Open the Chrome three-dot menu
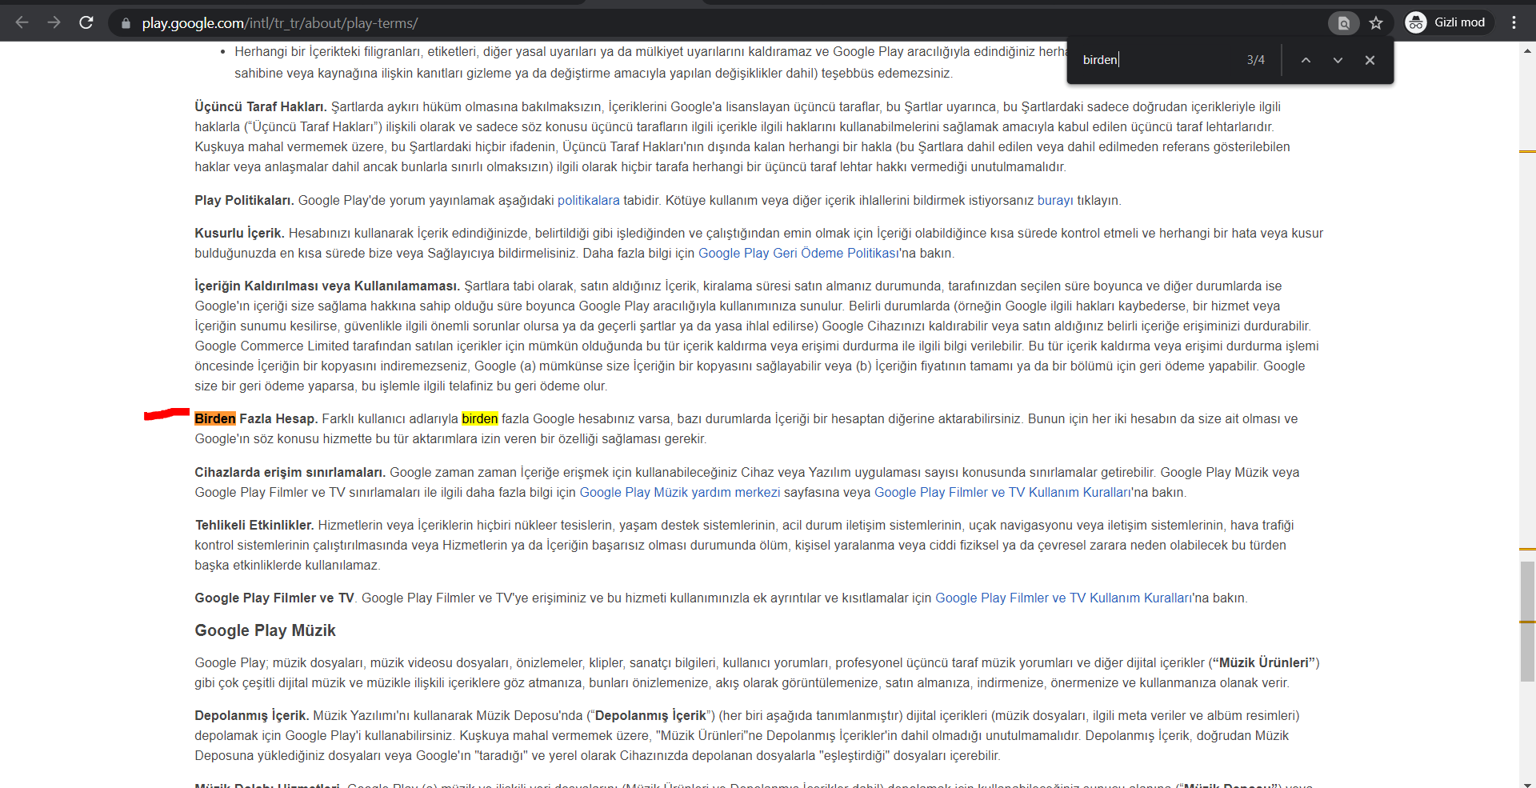 pos(1514,22)
